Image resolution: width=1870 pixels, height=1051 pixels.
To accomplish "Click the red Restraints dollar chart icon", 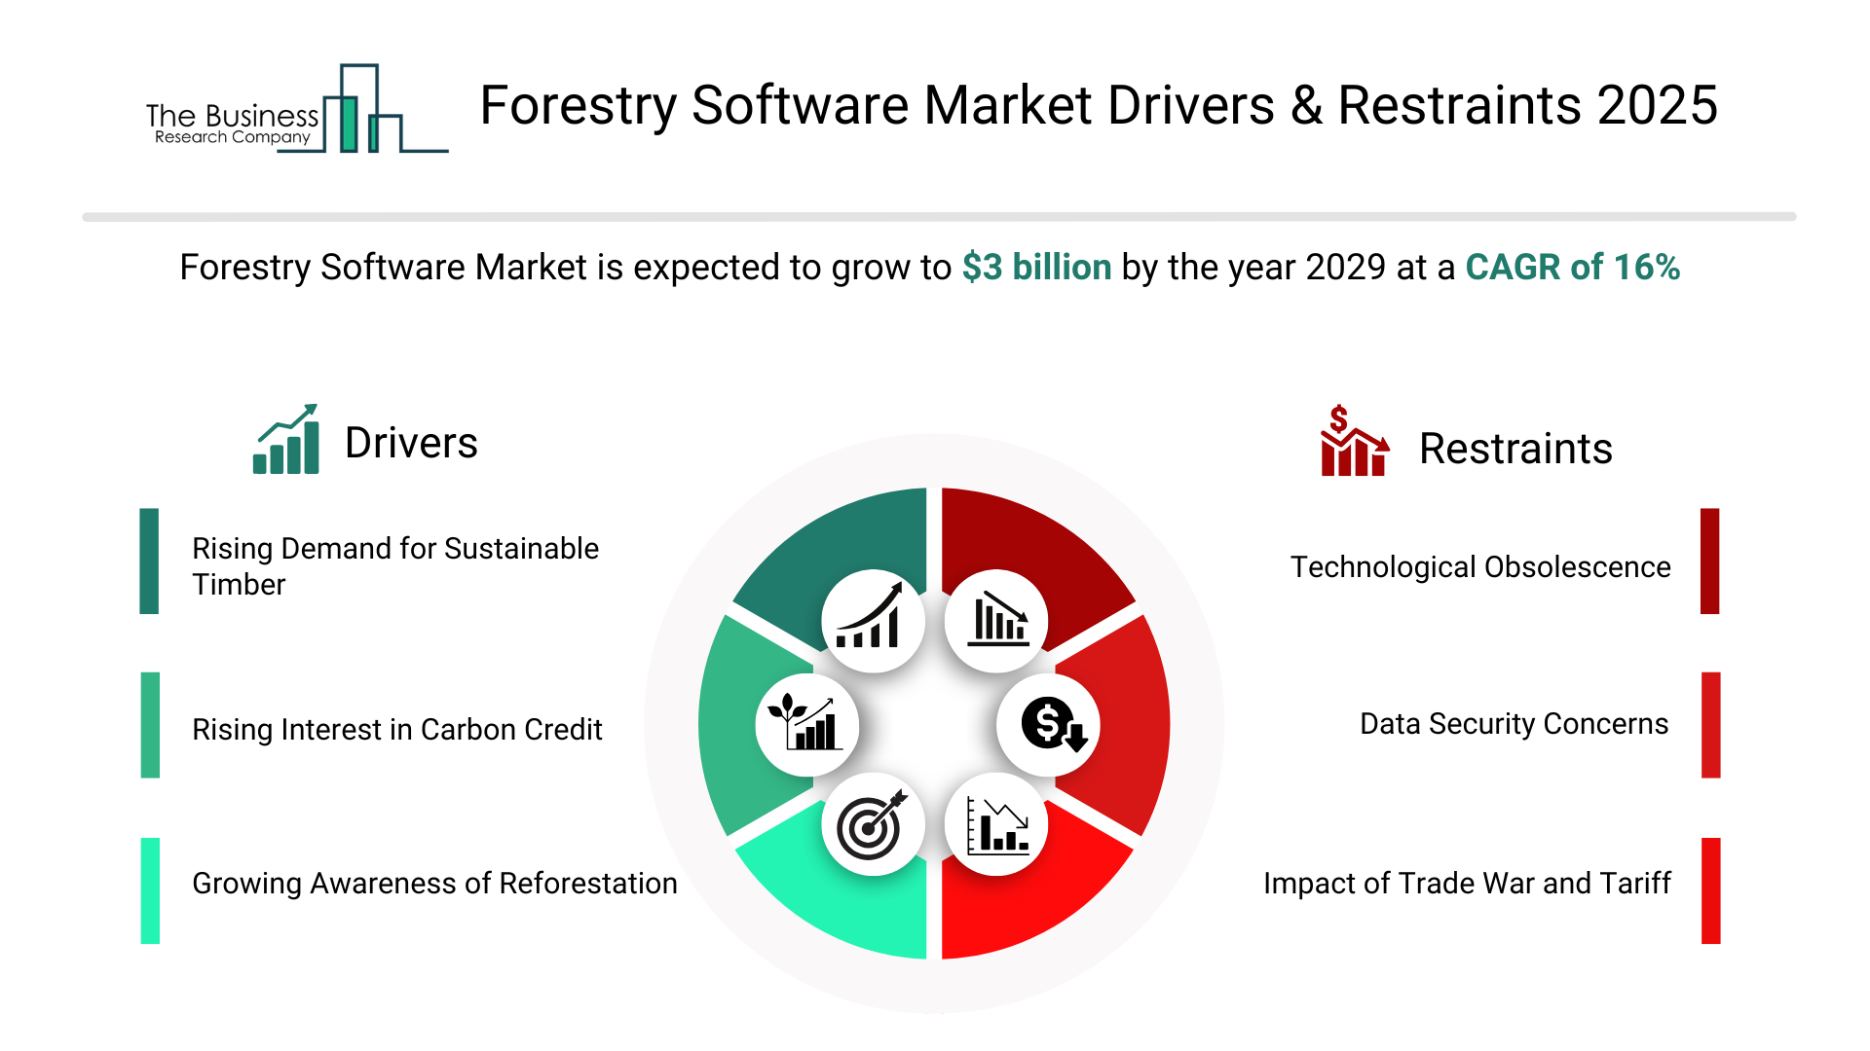I will point(1353,442).
